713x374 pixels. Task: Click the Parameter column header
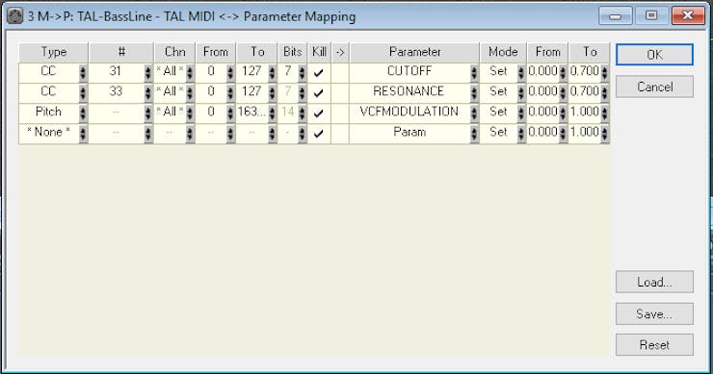coord(414,52)
